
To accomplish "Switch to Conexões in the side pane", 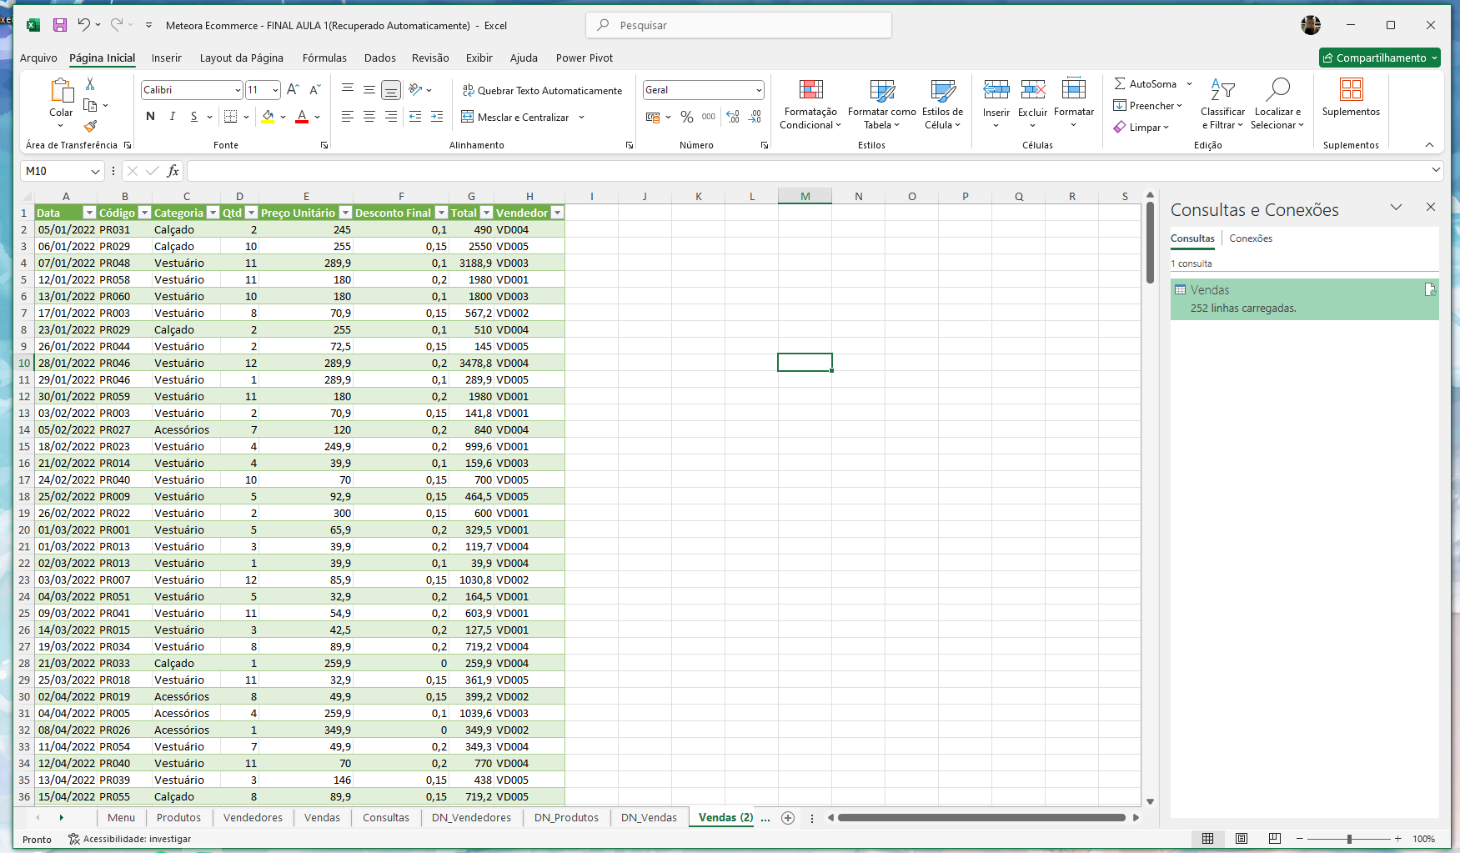I will pyautogui.click(x=1250, y=238).
